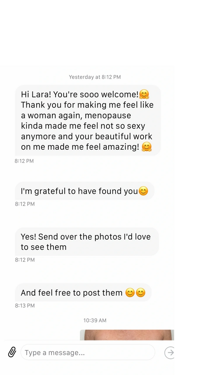Viewport: 211px width, 375px height.
Task: Click the 8:13 PM timestamp
Action: pos(25,306)
